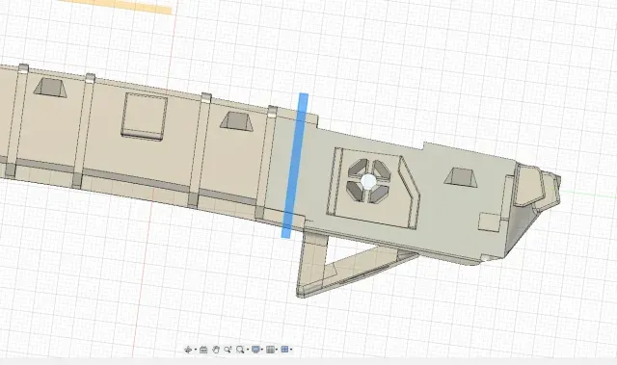The width and height of the screenshot is (617, 365).
Task: Open the Viewports layout icon
Action: (285, 350)
